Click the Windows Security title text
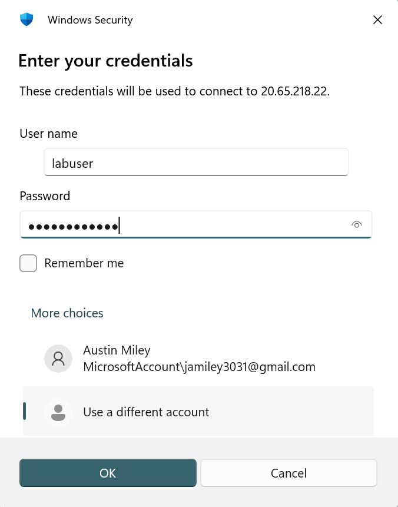398x507 pixels. click(90, 20)
